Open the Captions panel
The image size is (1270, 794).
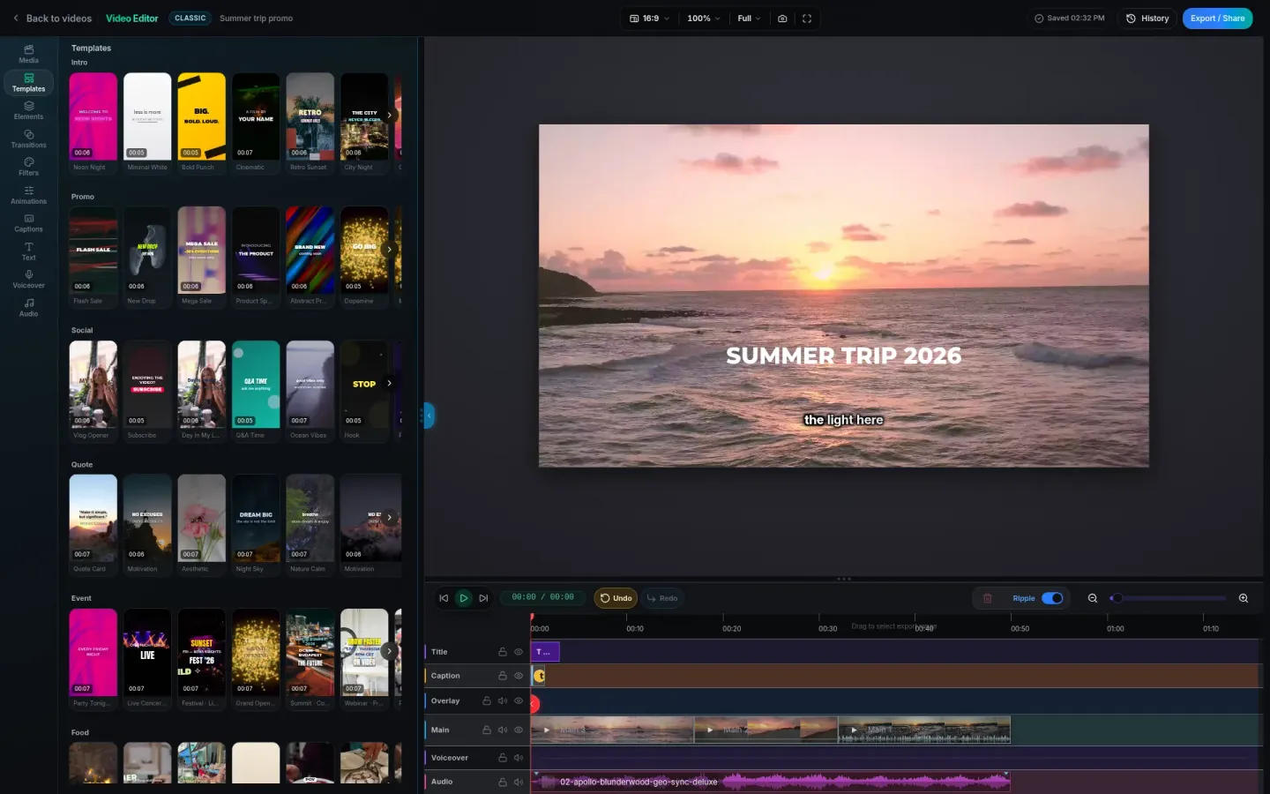(28, 223)
